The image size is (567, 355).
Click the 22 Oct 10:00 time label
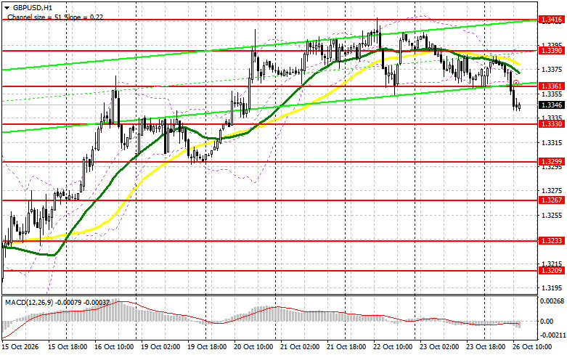point(393,347)
